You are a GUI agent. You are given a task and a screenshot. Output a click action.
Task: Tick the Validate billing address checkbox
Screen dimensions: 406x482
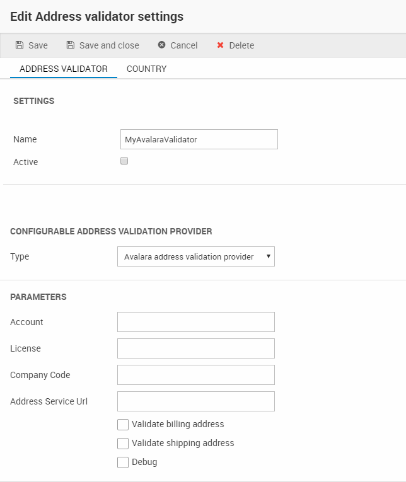tap(123, 425)
